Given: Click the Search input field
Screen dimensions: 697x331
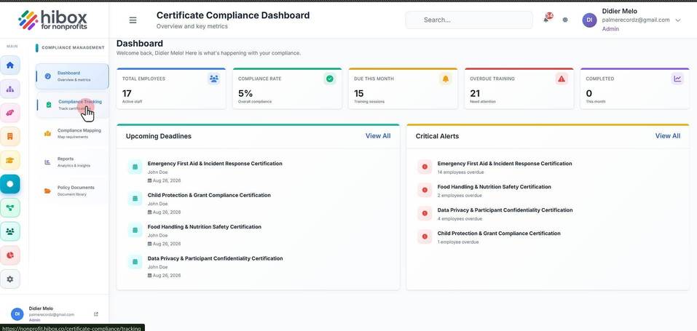Looking at the screenshot, I should (469, 20).
